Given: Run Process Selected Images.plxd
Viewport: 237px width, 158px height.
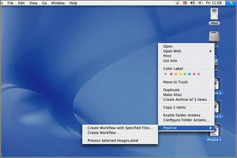Looking at the screenshot, I should pos(120,141).
